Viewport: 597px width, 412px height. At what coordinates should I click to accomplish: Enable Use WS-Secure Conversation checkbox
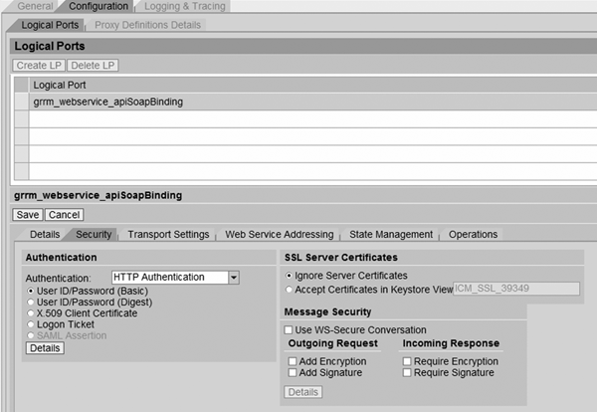pyautogui.click(x=290, y=329)
